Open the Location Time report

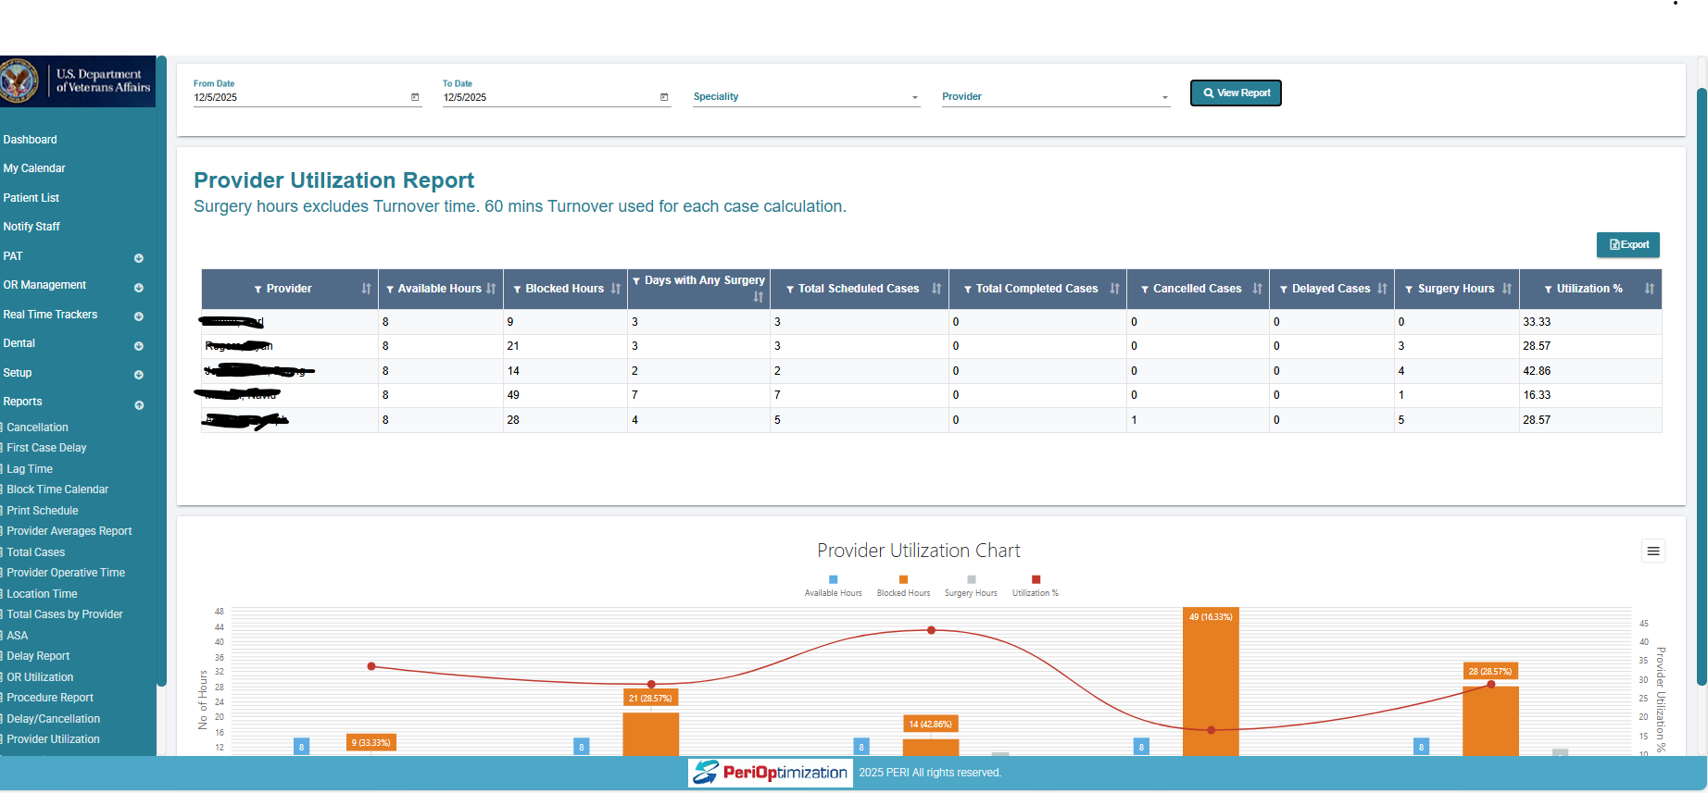point(42,594)
